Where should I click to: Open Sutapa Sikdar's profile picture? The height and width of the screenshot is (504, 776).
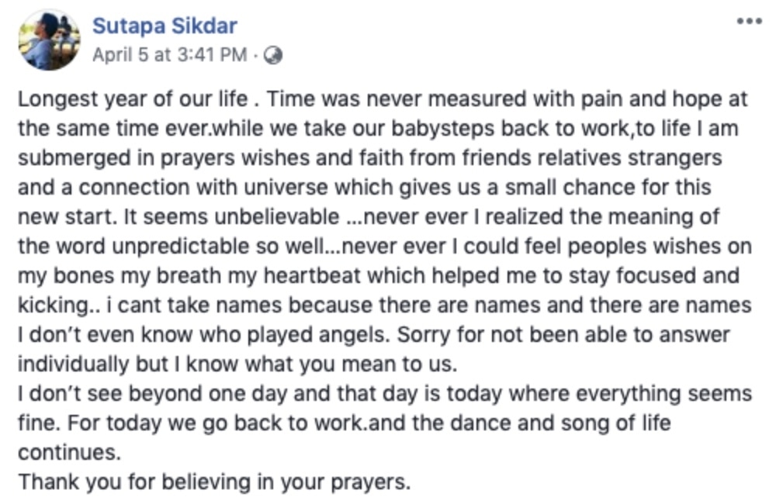(49, 40)
